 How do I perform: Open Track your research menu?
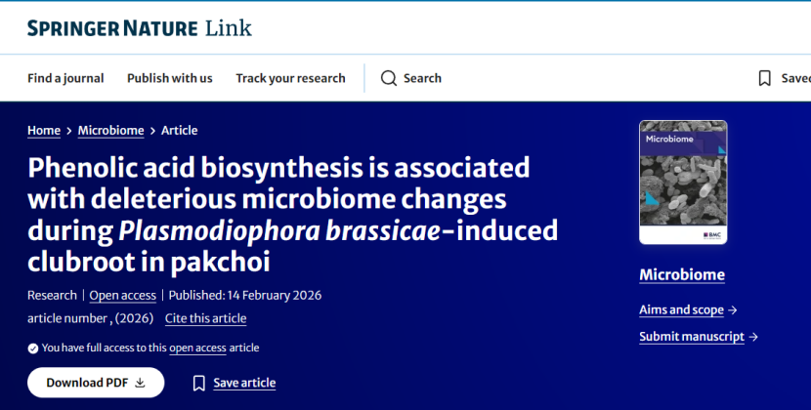[x=290, y=78]
